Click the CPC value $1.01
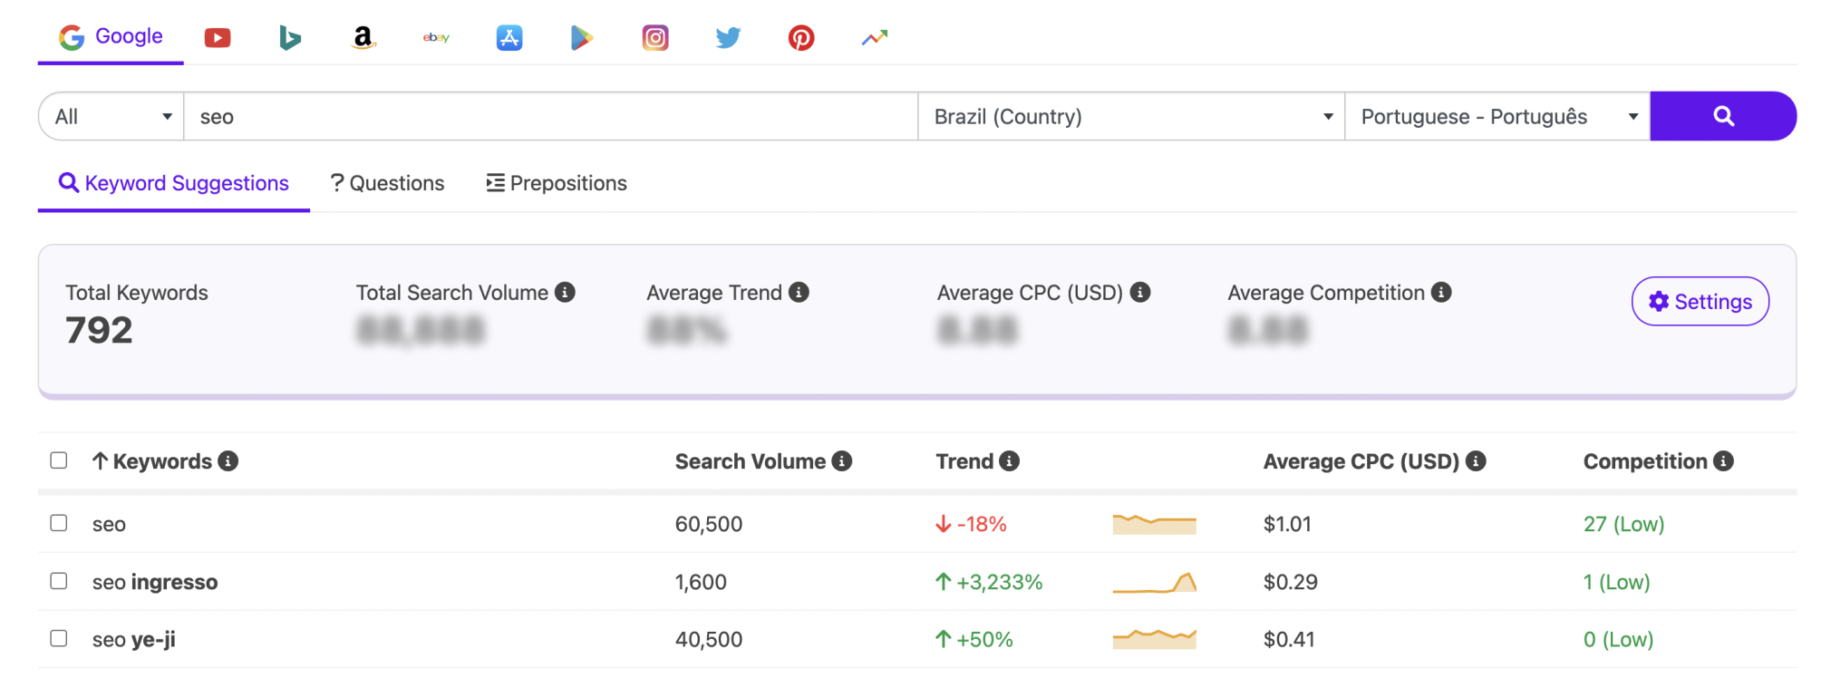Screen dimensions: 1831x678 pos(1287,524)
